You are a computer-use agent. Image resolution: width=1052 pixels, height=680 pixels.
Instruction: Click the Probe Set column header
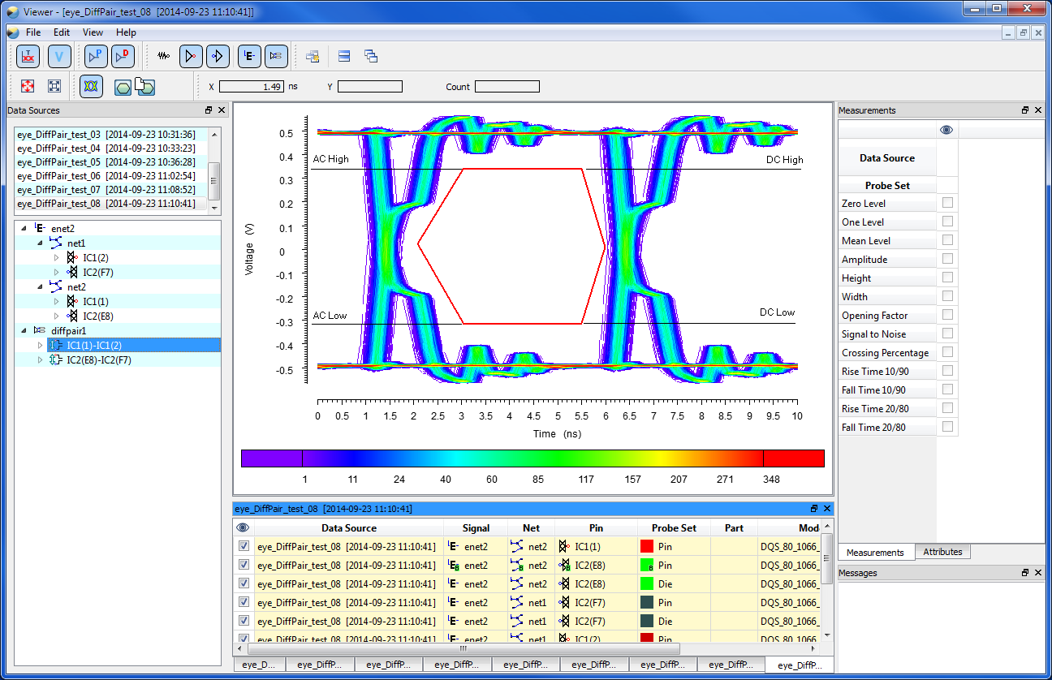[672, 528]
